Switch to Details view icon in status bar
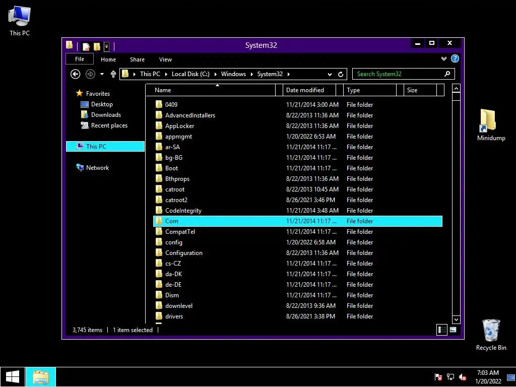This screenshot has height=387, width=516. click(x=442, y=330)
